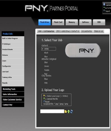Image resolution: width=111 pixels, height=131 pixels.
Task: Collapse the Product Info sidebar section
Action: coord(13,34)
